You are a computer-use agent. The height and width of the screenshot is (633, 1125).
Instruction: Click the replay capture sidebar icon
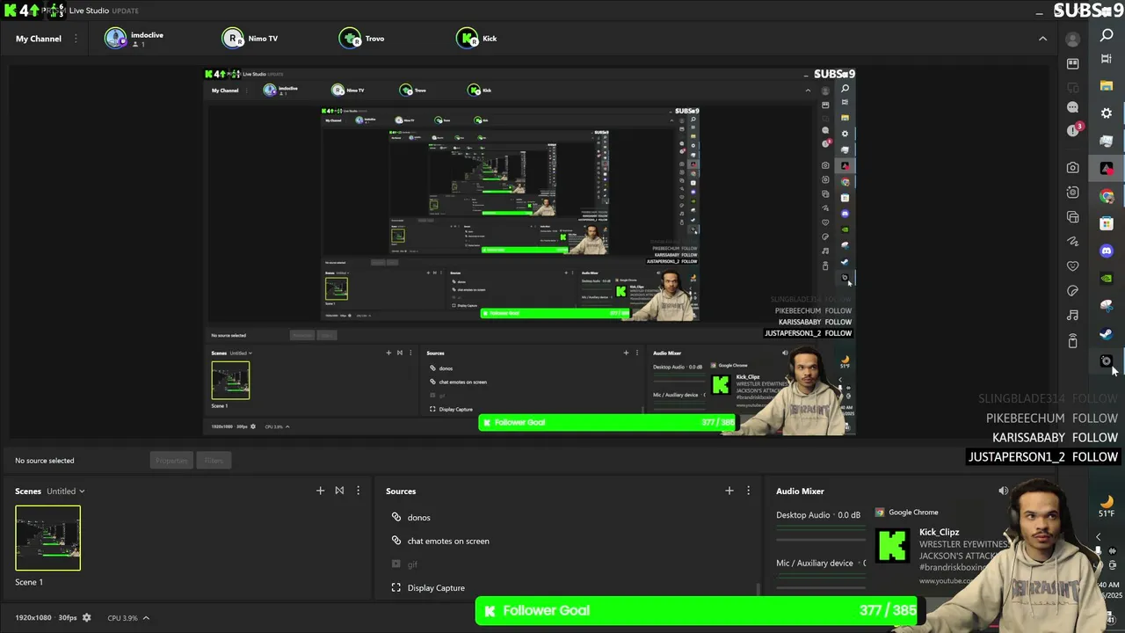(1072, 192)
